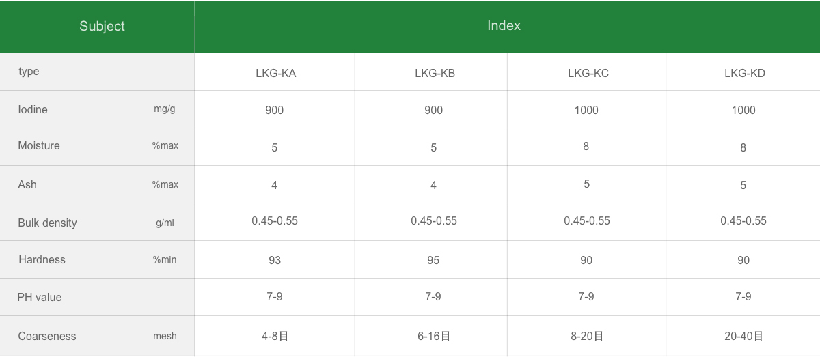The width and height of the screenshot is (820, 357).
Task: Click the Subject column header
Action: coord(102,27)
